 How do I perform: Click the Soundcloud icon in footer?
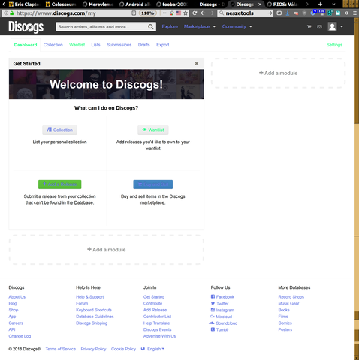(212, 322)
